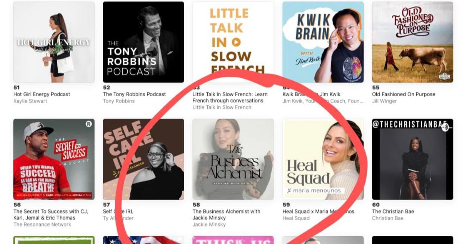This screenshot has height=244, width=462.
Task: Open The Christian Bae cover art
Action: 413,159
